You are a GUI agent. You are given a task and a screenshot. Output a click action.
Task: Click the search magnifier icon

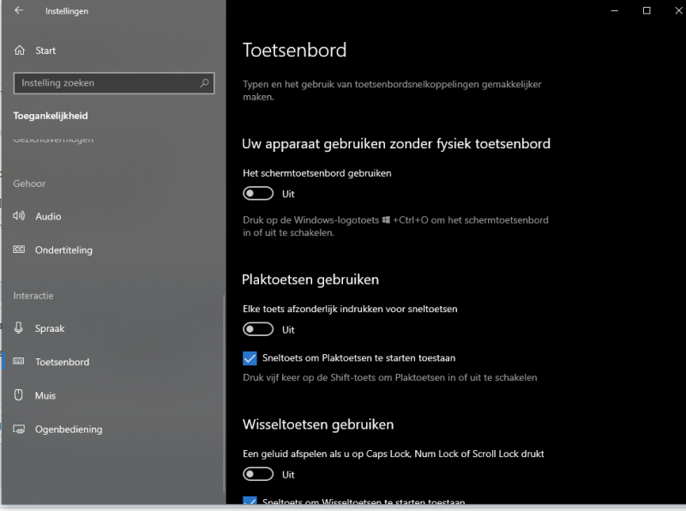(204, 83)
